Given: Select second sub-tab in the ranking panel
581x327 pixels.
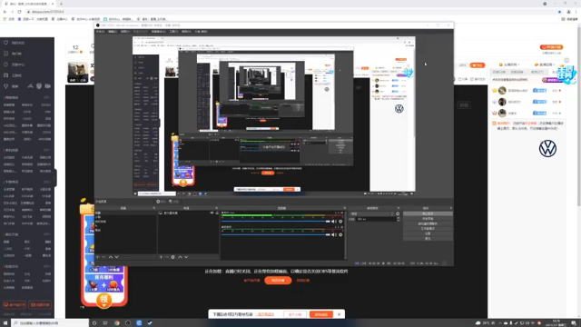Looking at the screenshot, I should [517, 72].
